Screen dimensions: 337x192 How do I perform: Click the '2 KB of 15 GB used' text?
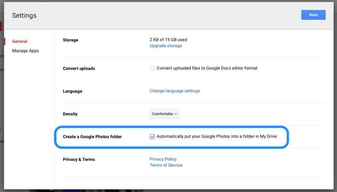[x=168, y=40]
